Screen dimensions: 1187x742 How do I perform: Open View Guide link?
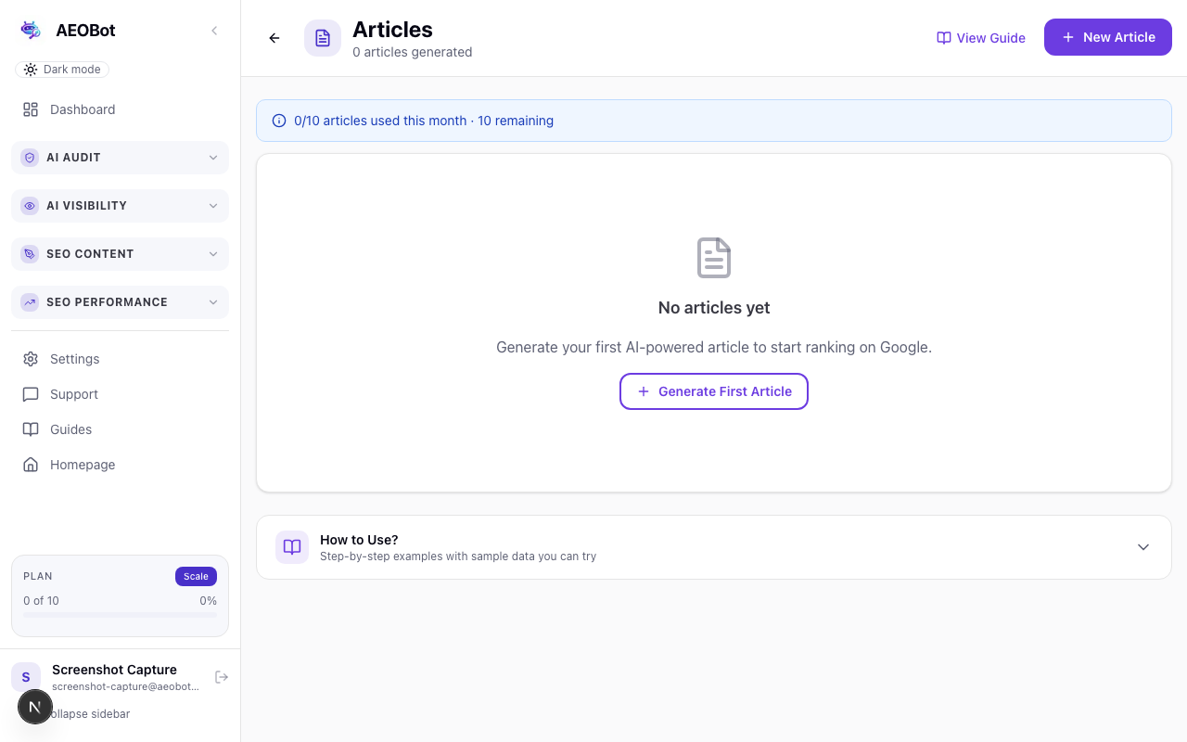(981, 38)
